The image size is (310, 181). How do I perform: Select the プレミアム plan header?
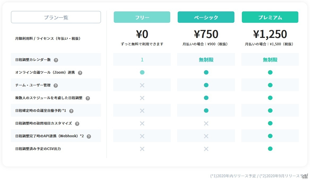click(270, 17)
